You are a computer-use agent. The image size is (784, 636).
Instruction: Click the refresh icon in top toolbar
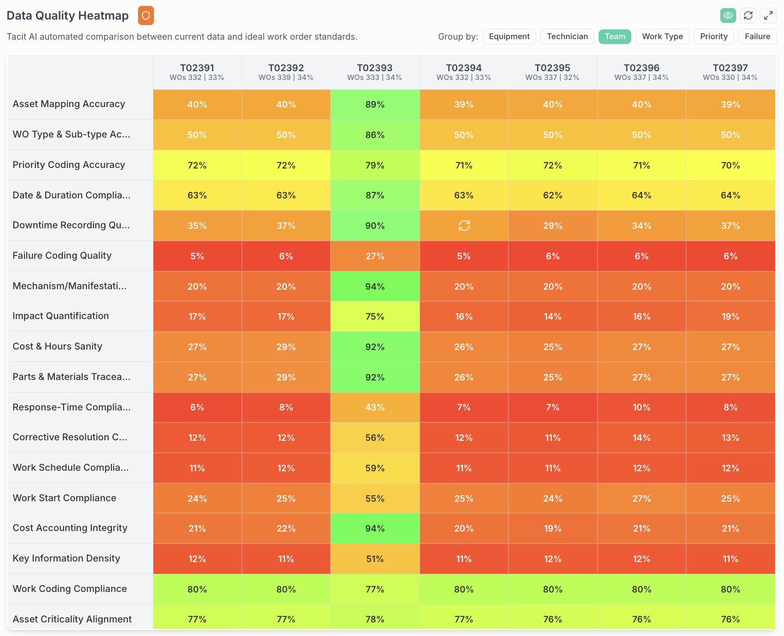748,16
